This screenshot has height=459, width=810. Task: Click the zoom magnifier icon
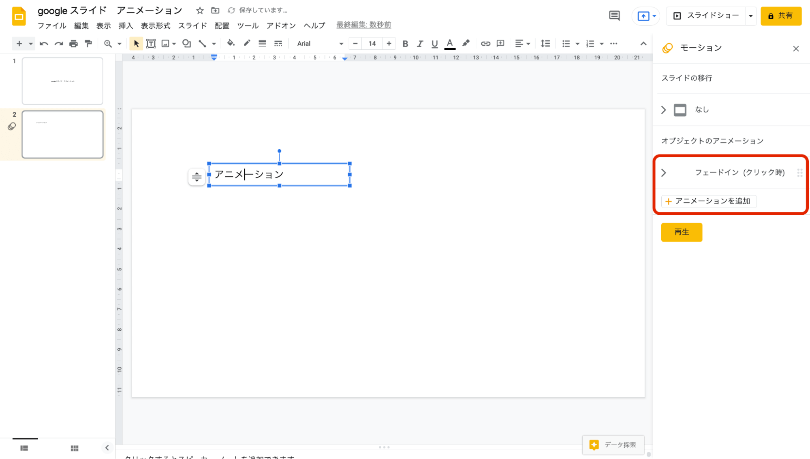point(108,44)
